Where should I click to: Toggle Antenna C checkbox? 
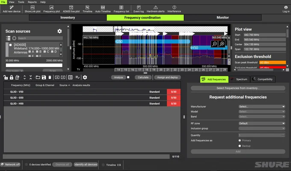coord(45,52)
